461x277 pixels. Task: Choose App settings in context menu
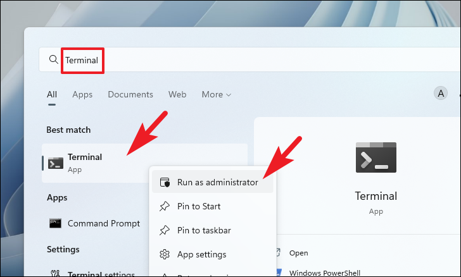tap(213, 254)
